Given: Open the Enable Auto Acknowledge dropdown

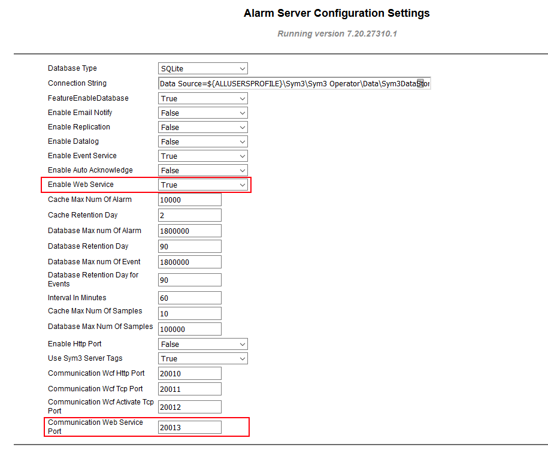Looking at the screenshot, I should pos(202,170).
